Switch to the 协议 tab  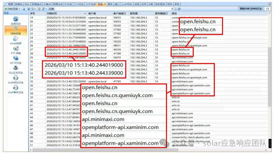coord(27,4)
